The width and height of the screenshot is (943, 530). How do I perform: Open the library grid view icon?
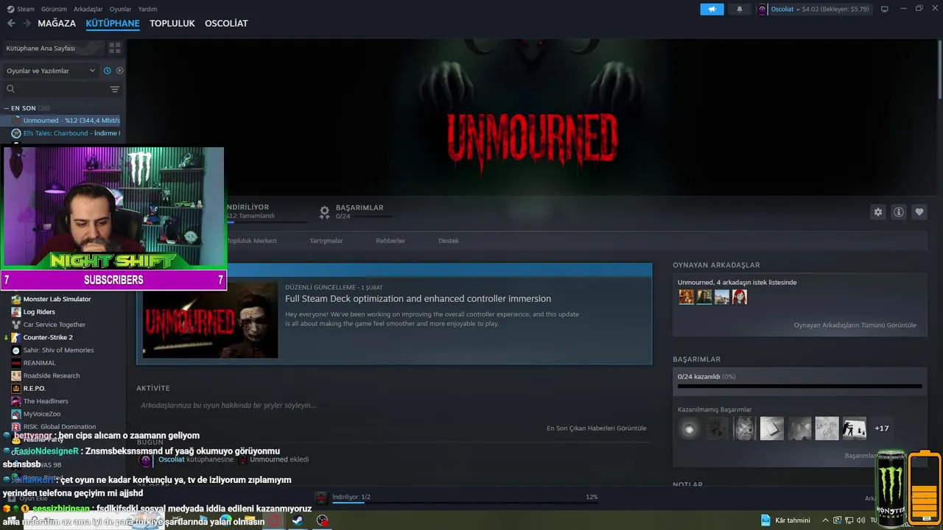click(115, 48)
